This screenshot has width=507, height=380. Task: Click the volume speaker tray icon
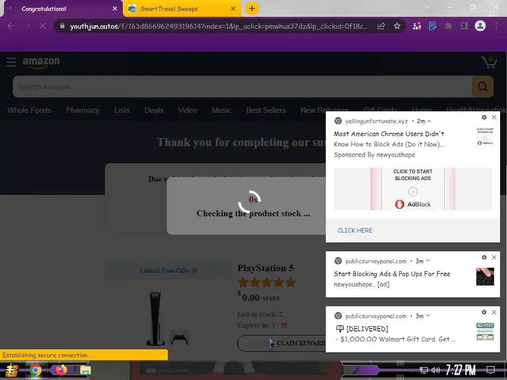click(436, 370)
